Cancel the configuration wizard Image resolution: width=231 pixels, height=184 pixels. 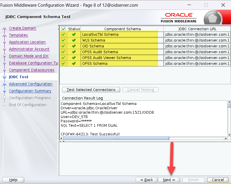(218, 180)
